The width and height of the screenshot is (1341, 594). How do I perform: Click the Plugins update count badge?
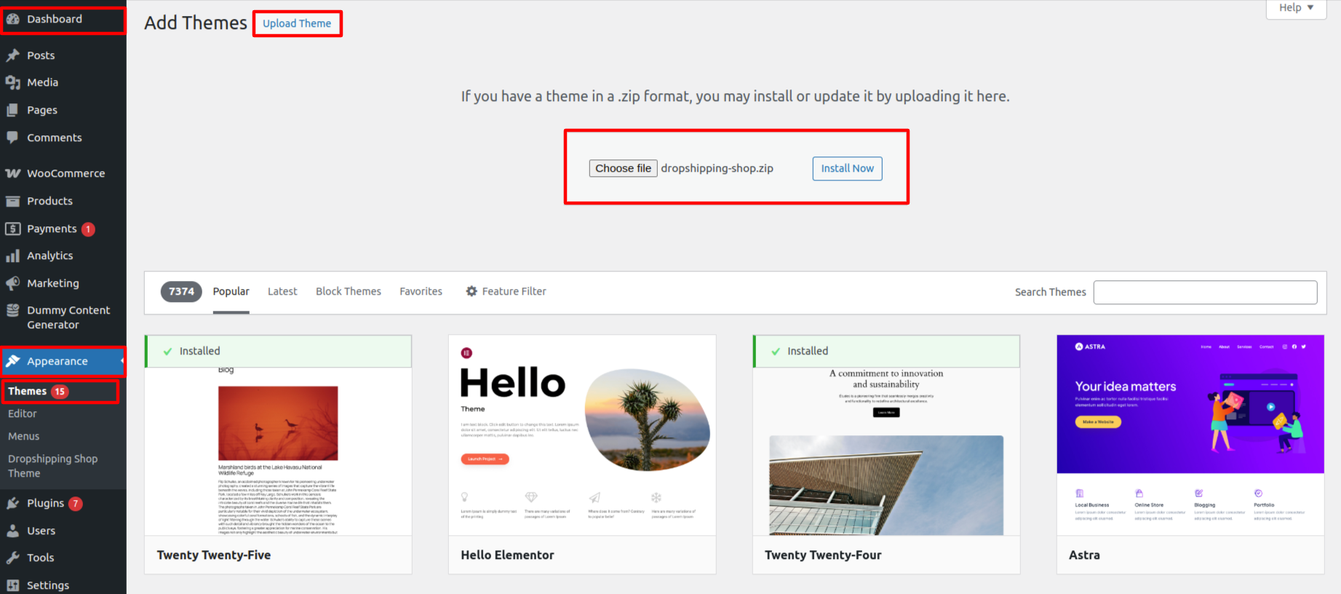pyautogui.click(x=75, y=504)
